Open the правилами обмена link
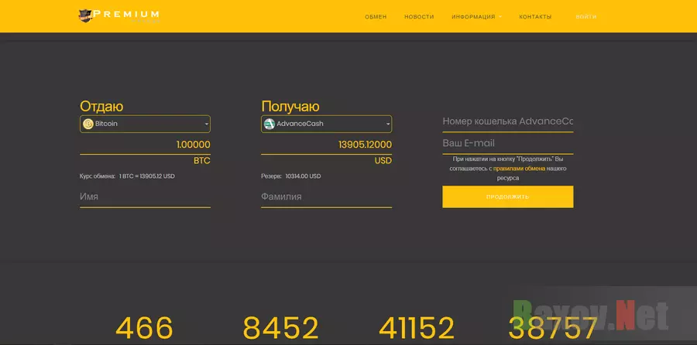697x345 pixels. point(519,169)
